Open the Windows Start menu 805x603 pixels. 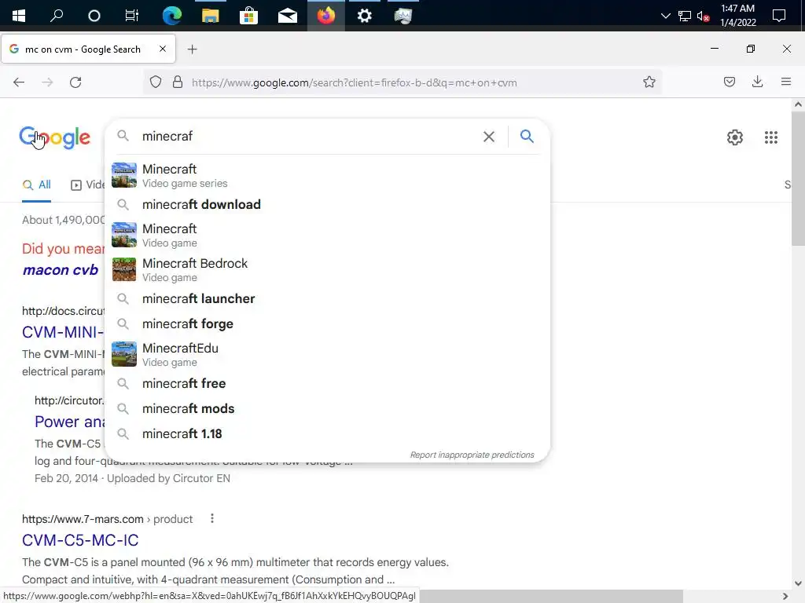19,16
